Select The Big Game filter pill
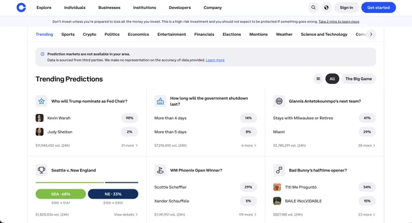412x223 pixels. [x=359, y=79]
